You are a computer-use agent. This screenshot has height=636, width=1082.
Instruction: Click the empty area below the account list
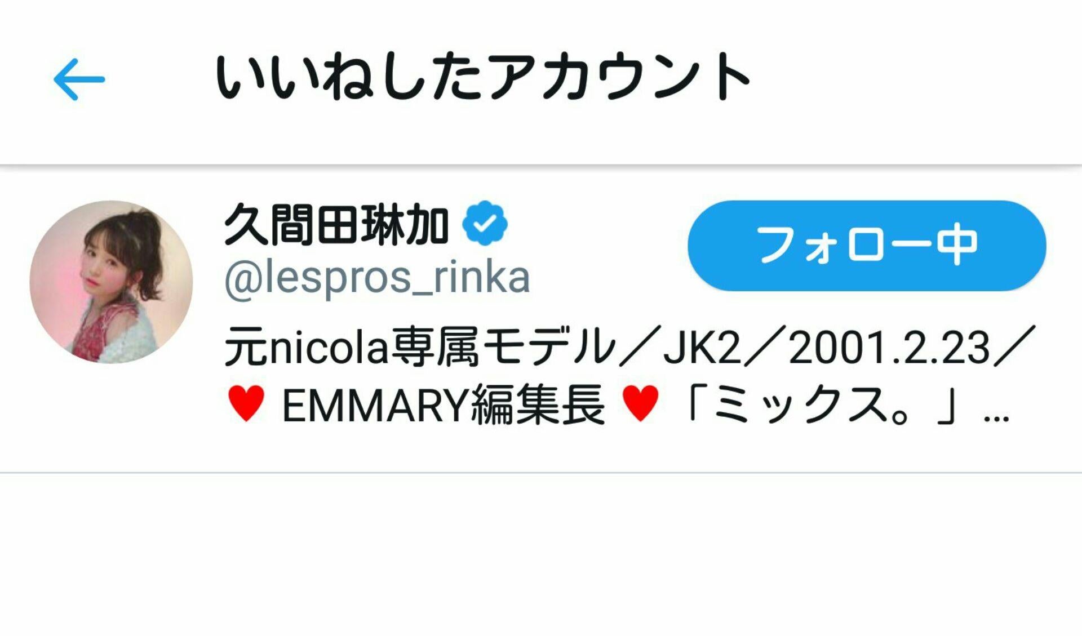coord(541,555)
